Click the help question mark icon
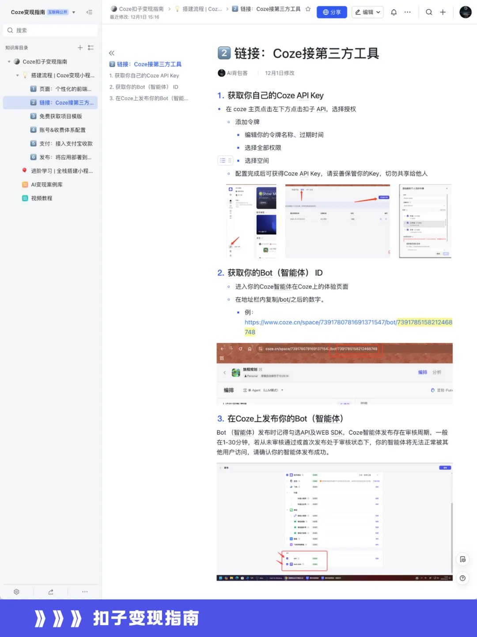 click(x=462, y=578)
